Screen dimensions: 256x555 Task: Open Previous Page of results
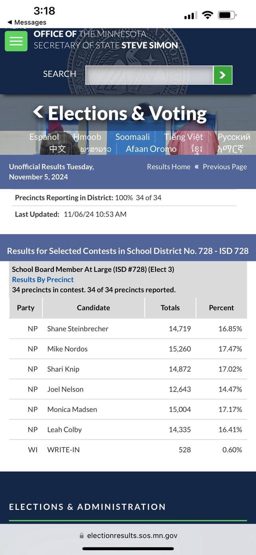click(x=225, y=167)
